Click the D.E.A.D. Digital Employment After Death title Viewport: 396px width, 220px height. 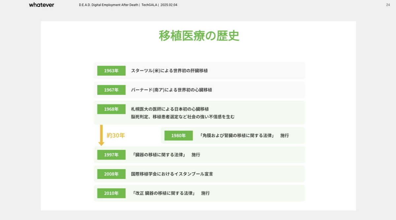coord(109,5)
